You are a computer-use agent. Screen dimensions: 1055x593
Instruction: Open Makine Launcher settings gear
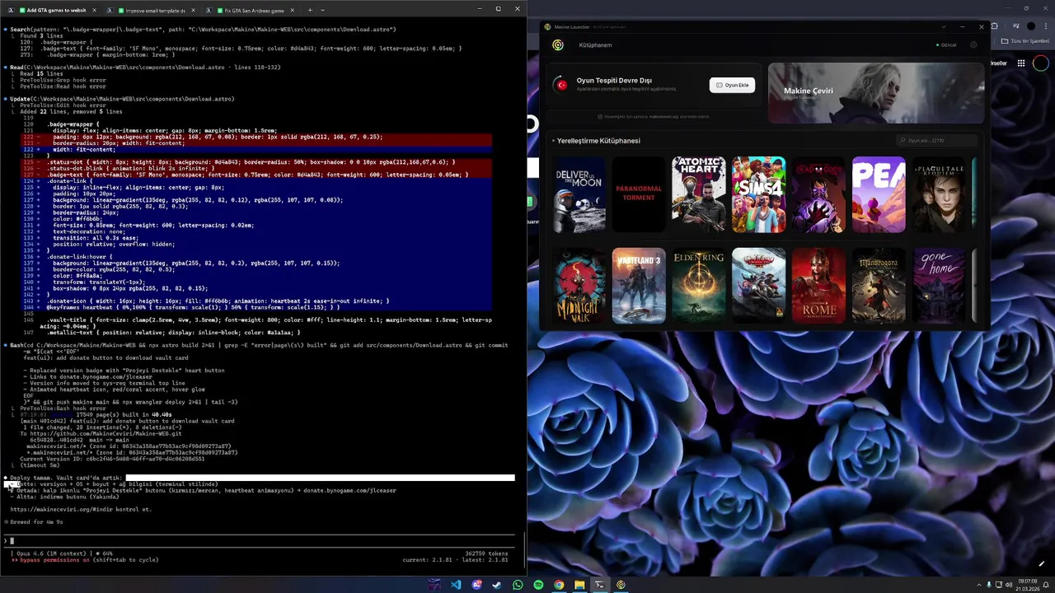coord(973,44)
